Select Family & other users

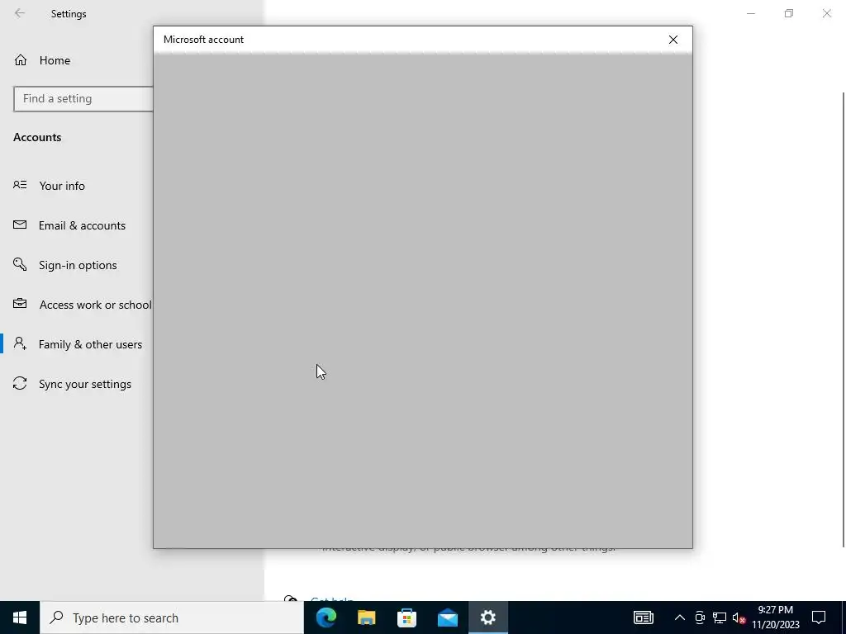(91, 344)
